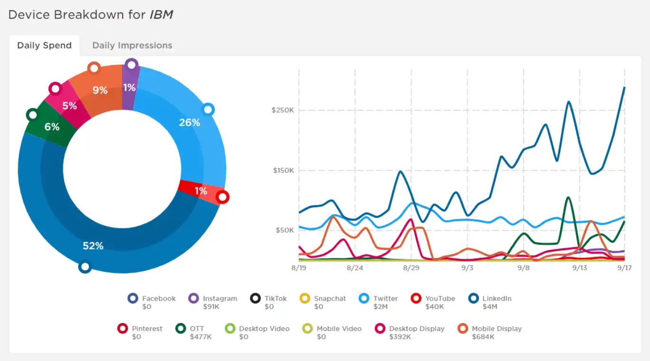This screenshot has width=650, height=361.
Task: Toggle the LinkedIn legend circle
Action: (x=473, y=299)
